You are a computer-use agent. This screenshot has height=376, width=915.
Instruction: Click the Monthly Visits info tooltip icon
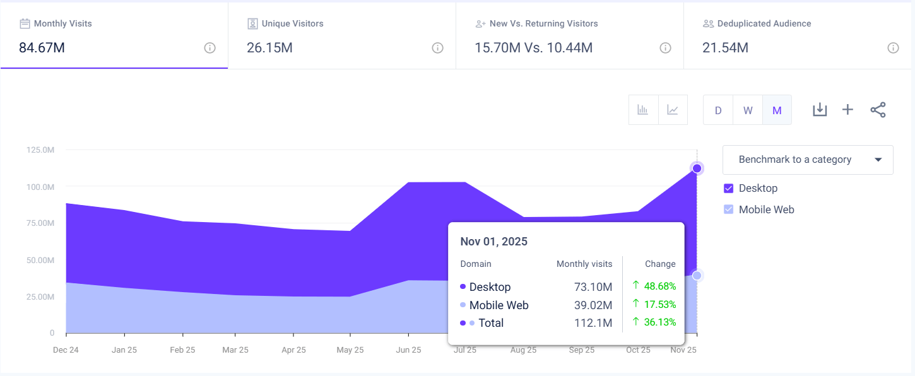tap(209, 47)
